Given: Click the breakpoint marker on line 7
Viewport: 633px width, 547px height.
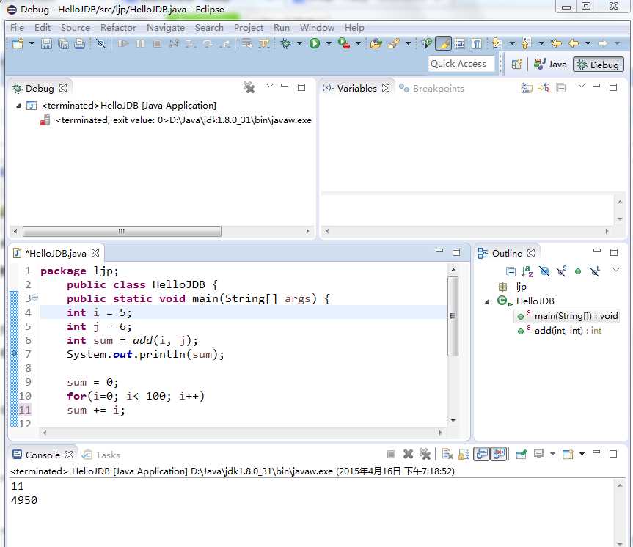Looking at the screenshot, I should [x=14, y=353].
